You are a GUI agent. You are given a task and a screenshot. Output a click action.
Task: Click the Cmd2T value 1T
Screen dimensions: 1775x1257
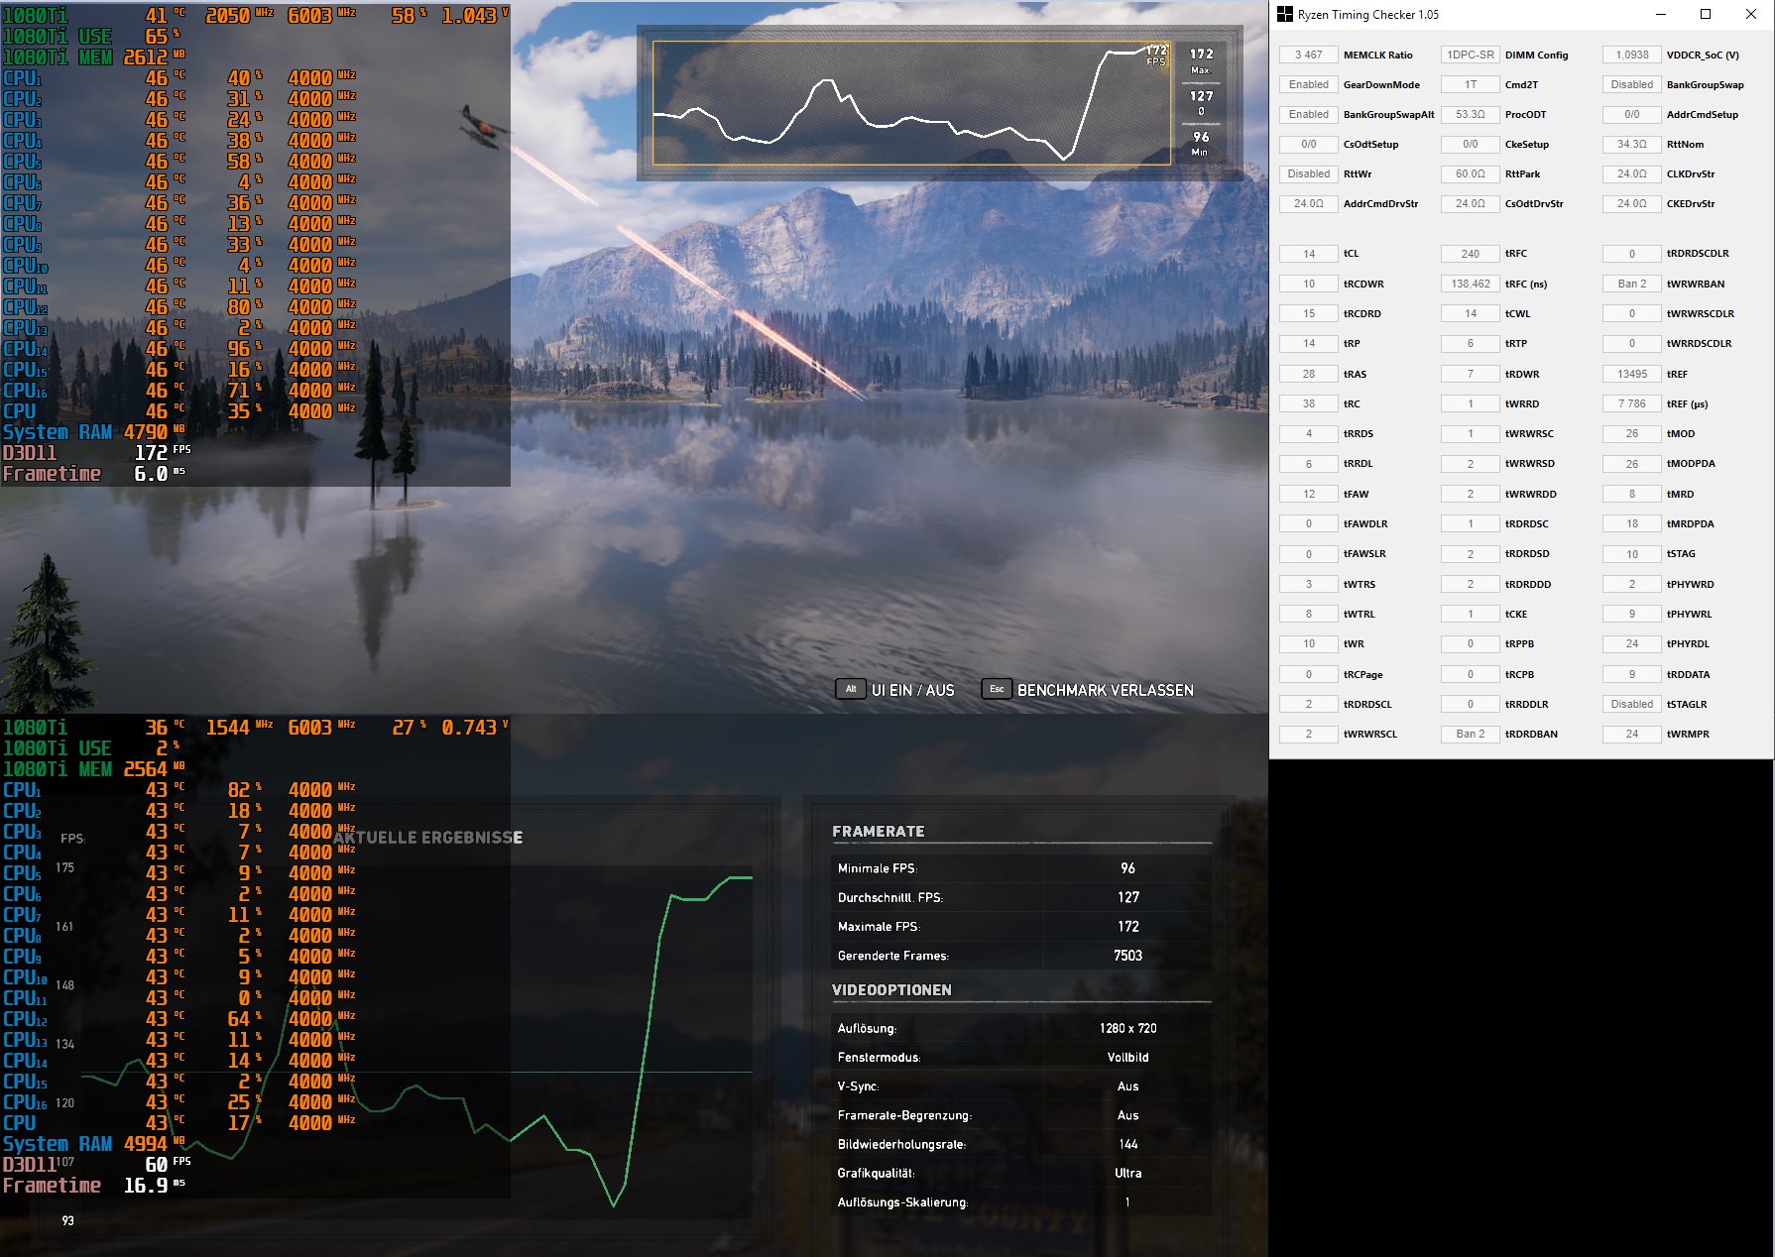pyautogui.click(x=1471, y=85)
